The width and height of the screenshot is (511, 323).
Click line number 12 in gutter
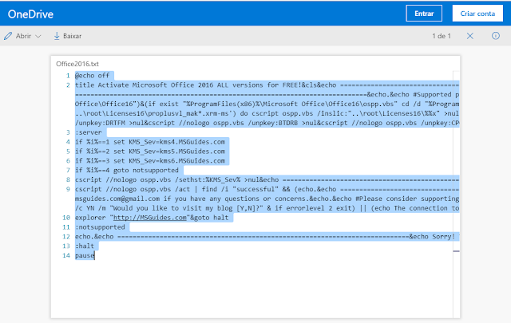click(x=66, y=236)
